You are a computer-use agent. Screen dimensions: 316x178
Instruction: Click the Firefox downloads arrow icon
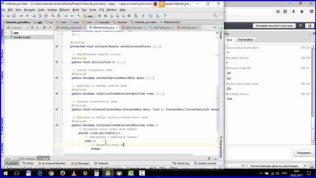pyautogui.click(x=293, y=12)
